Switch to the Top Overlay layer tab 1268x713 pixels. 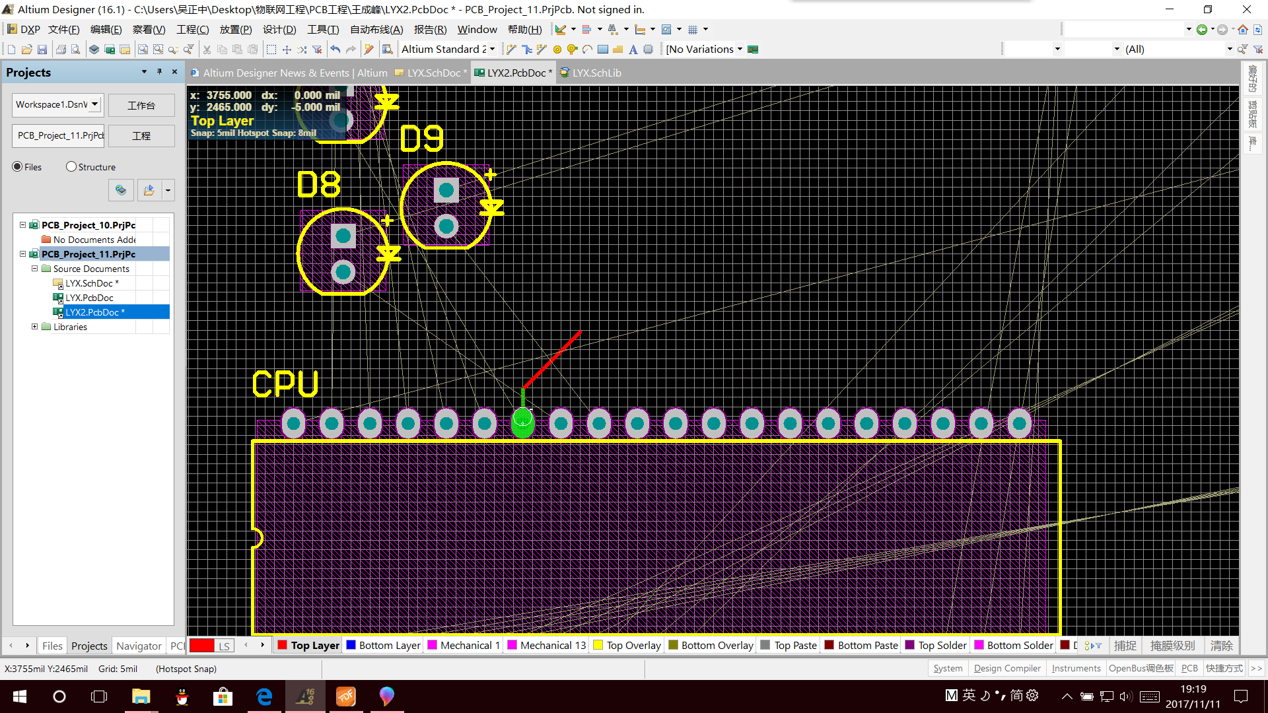pos(627,646)
